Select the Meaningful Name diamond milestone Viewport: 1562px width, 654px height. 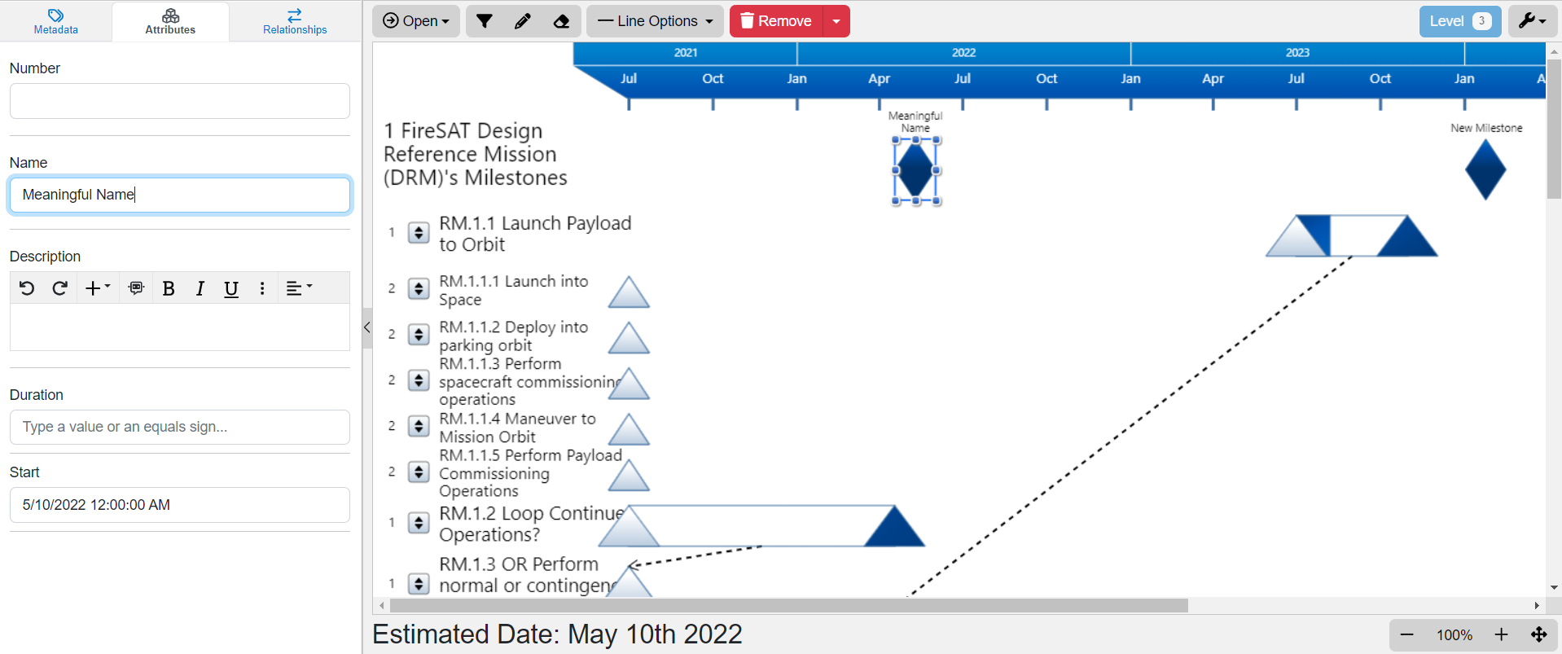[x=916, y=170]
